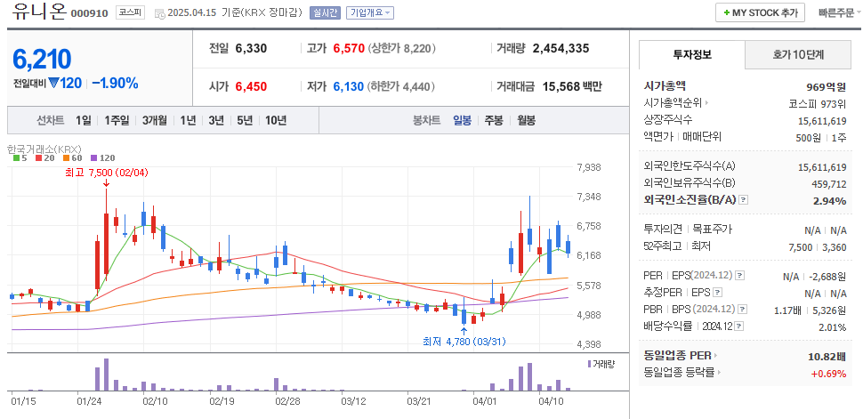The height and width of the screenshot is (419, 863).
Task: Click the 전일 price value 6,330
Action: tap(251, 48)
